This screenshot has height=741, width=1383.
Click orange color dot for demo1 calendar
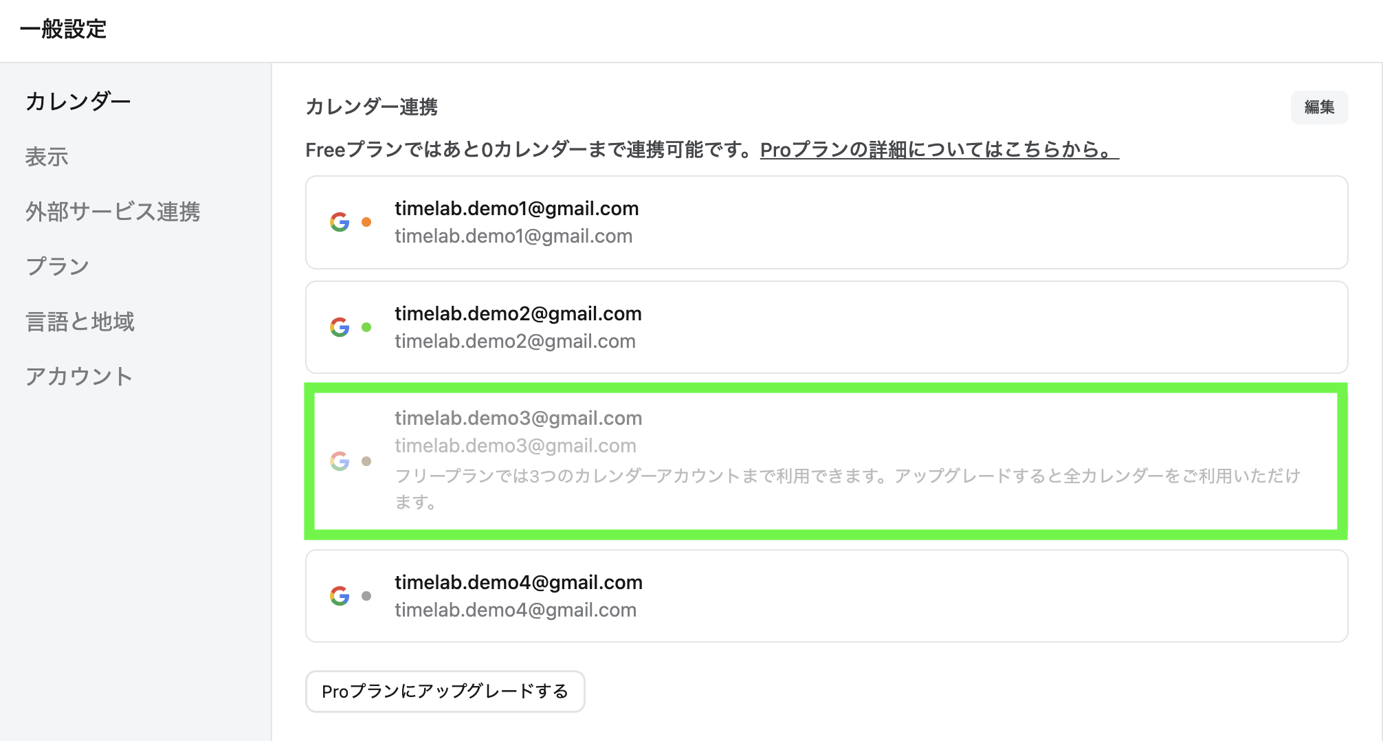tap(366, 222)
